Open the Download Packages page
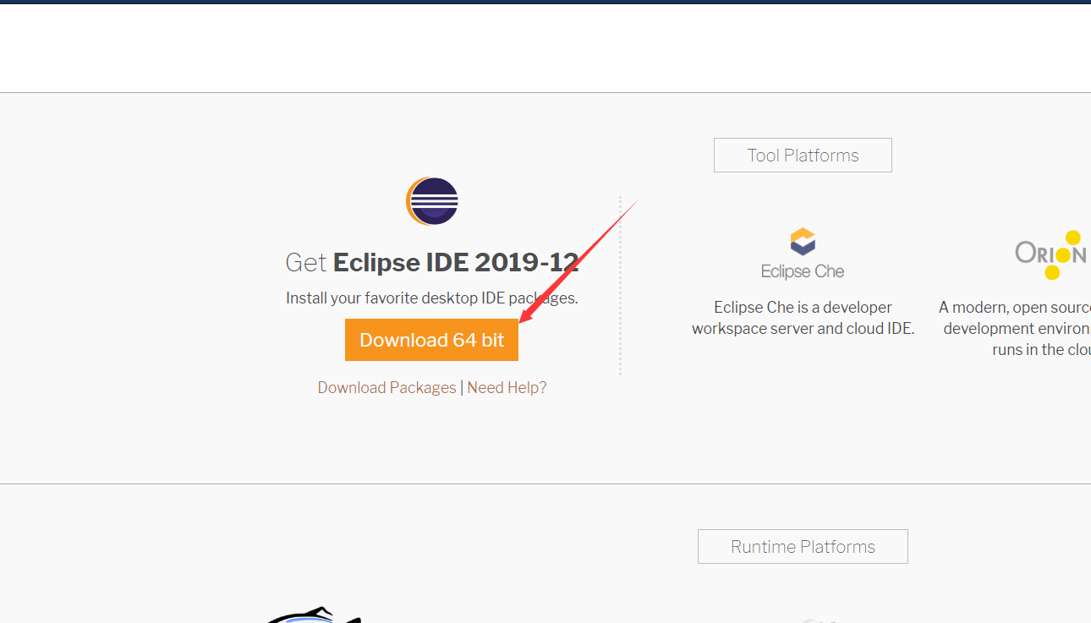 click(x=387, y=387)
